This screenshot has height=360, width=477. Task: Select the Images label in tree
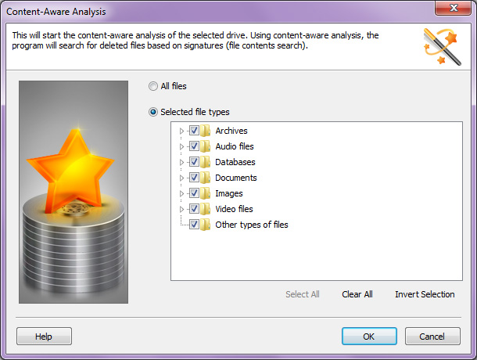point(229,193)
